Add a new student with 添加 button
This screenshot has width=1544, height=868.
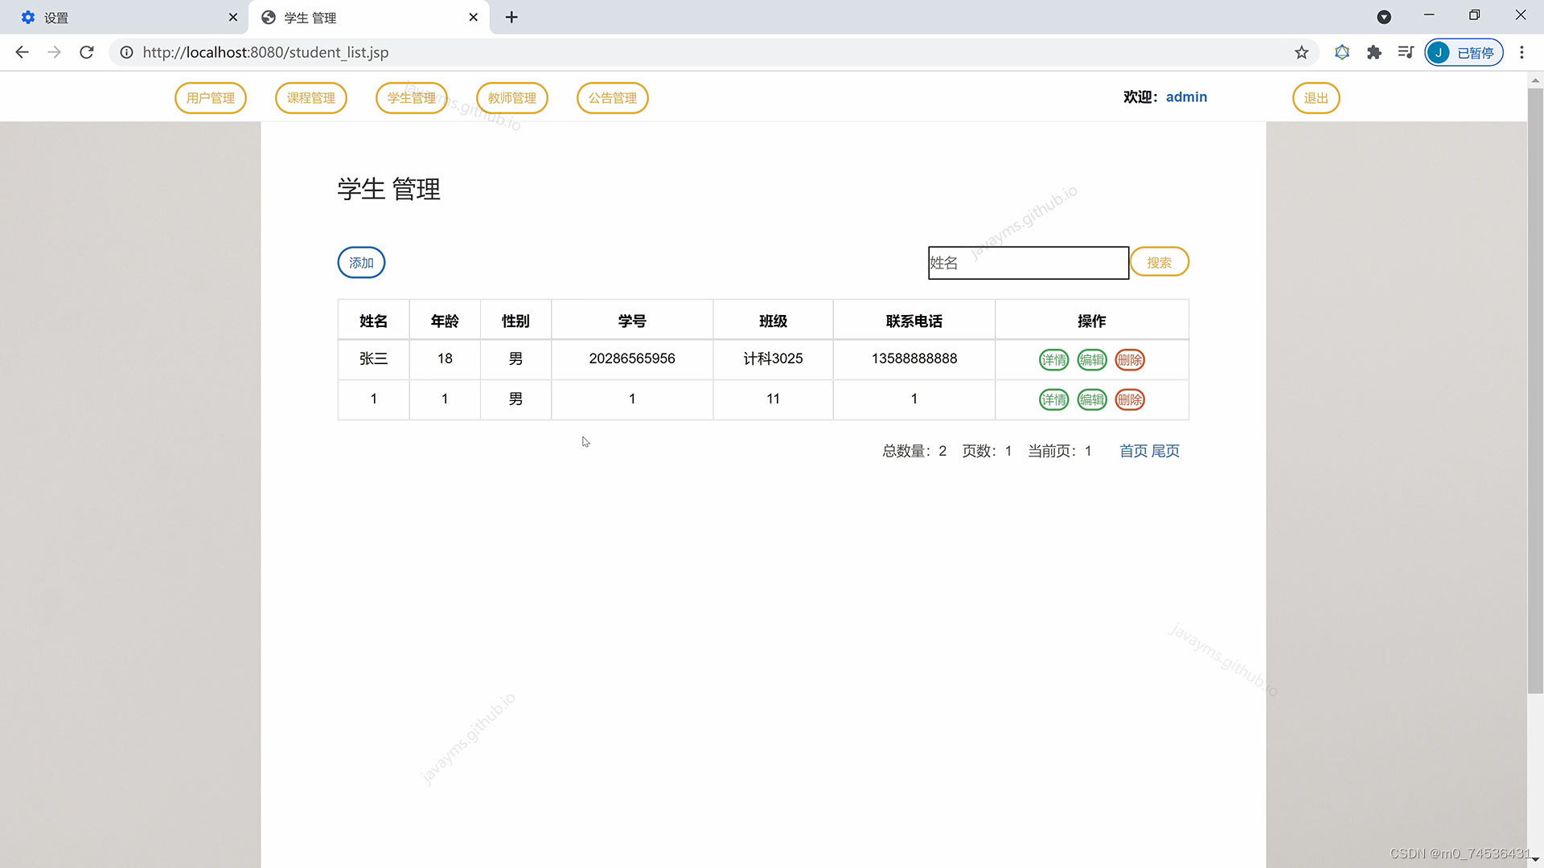361,263
